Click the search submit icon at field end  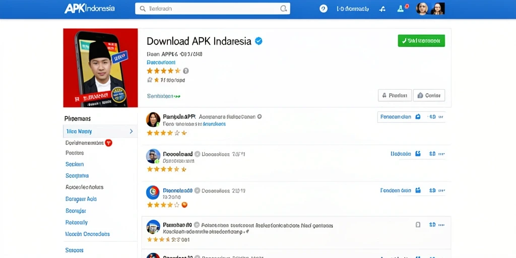(x=283, y=9)
